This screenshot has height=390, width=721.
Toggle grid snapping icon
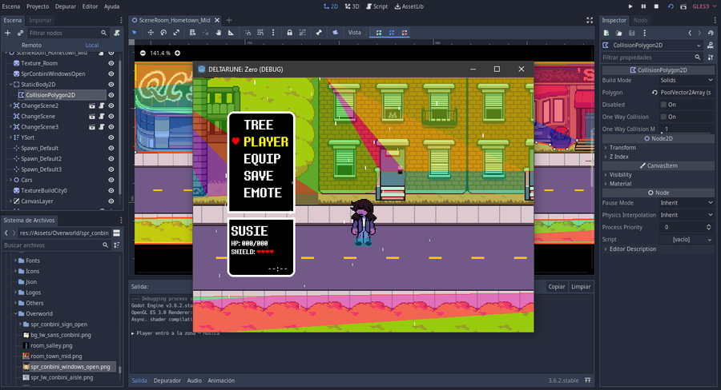point(260,33)
